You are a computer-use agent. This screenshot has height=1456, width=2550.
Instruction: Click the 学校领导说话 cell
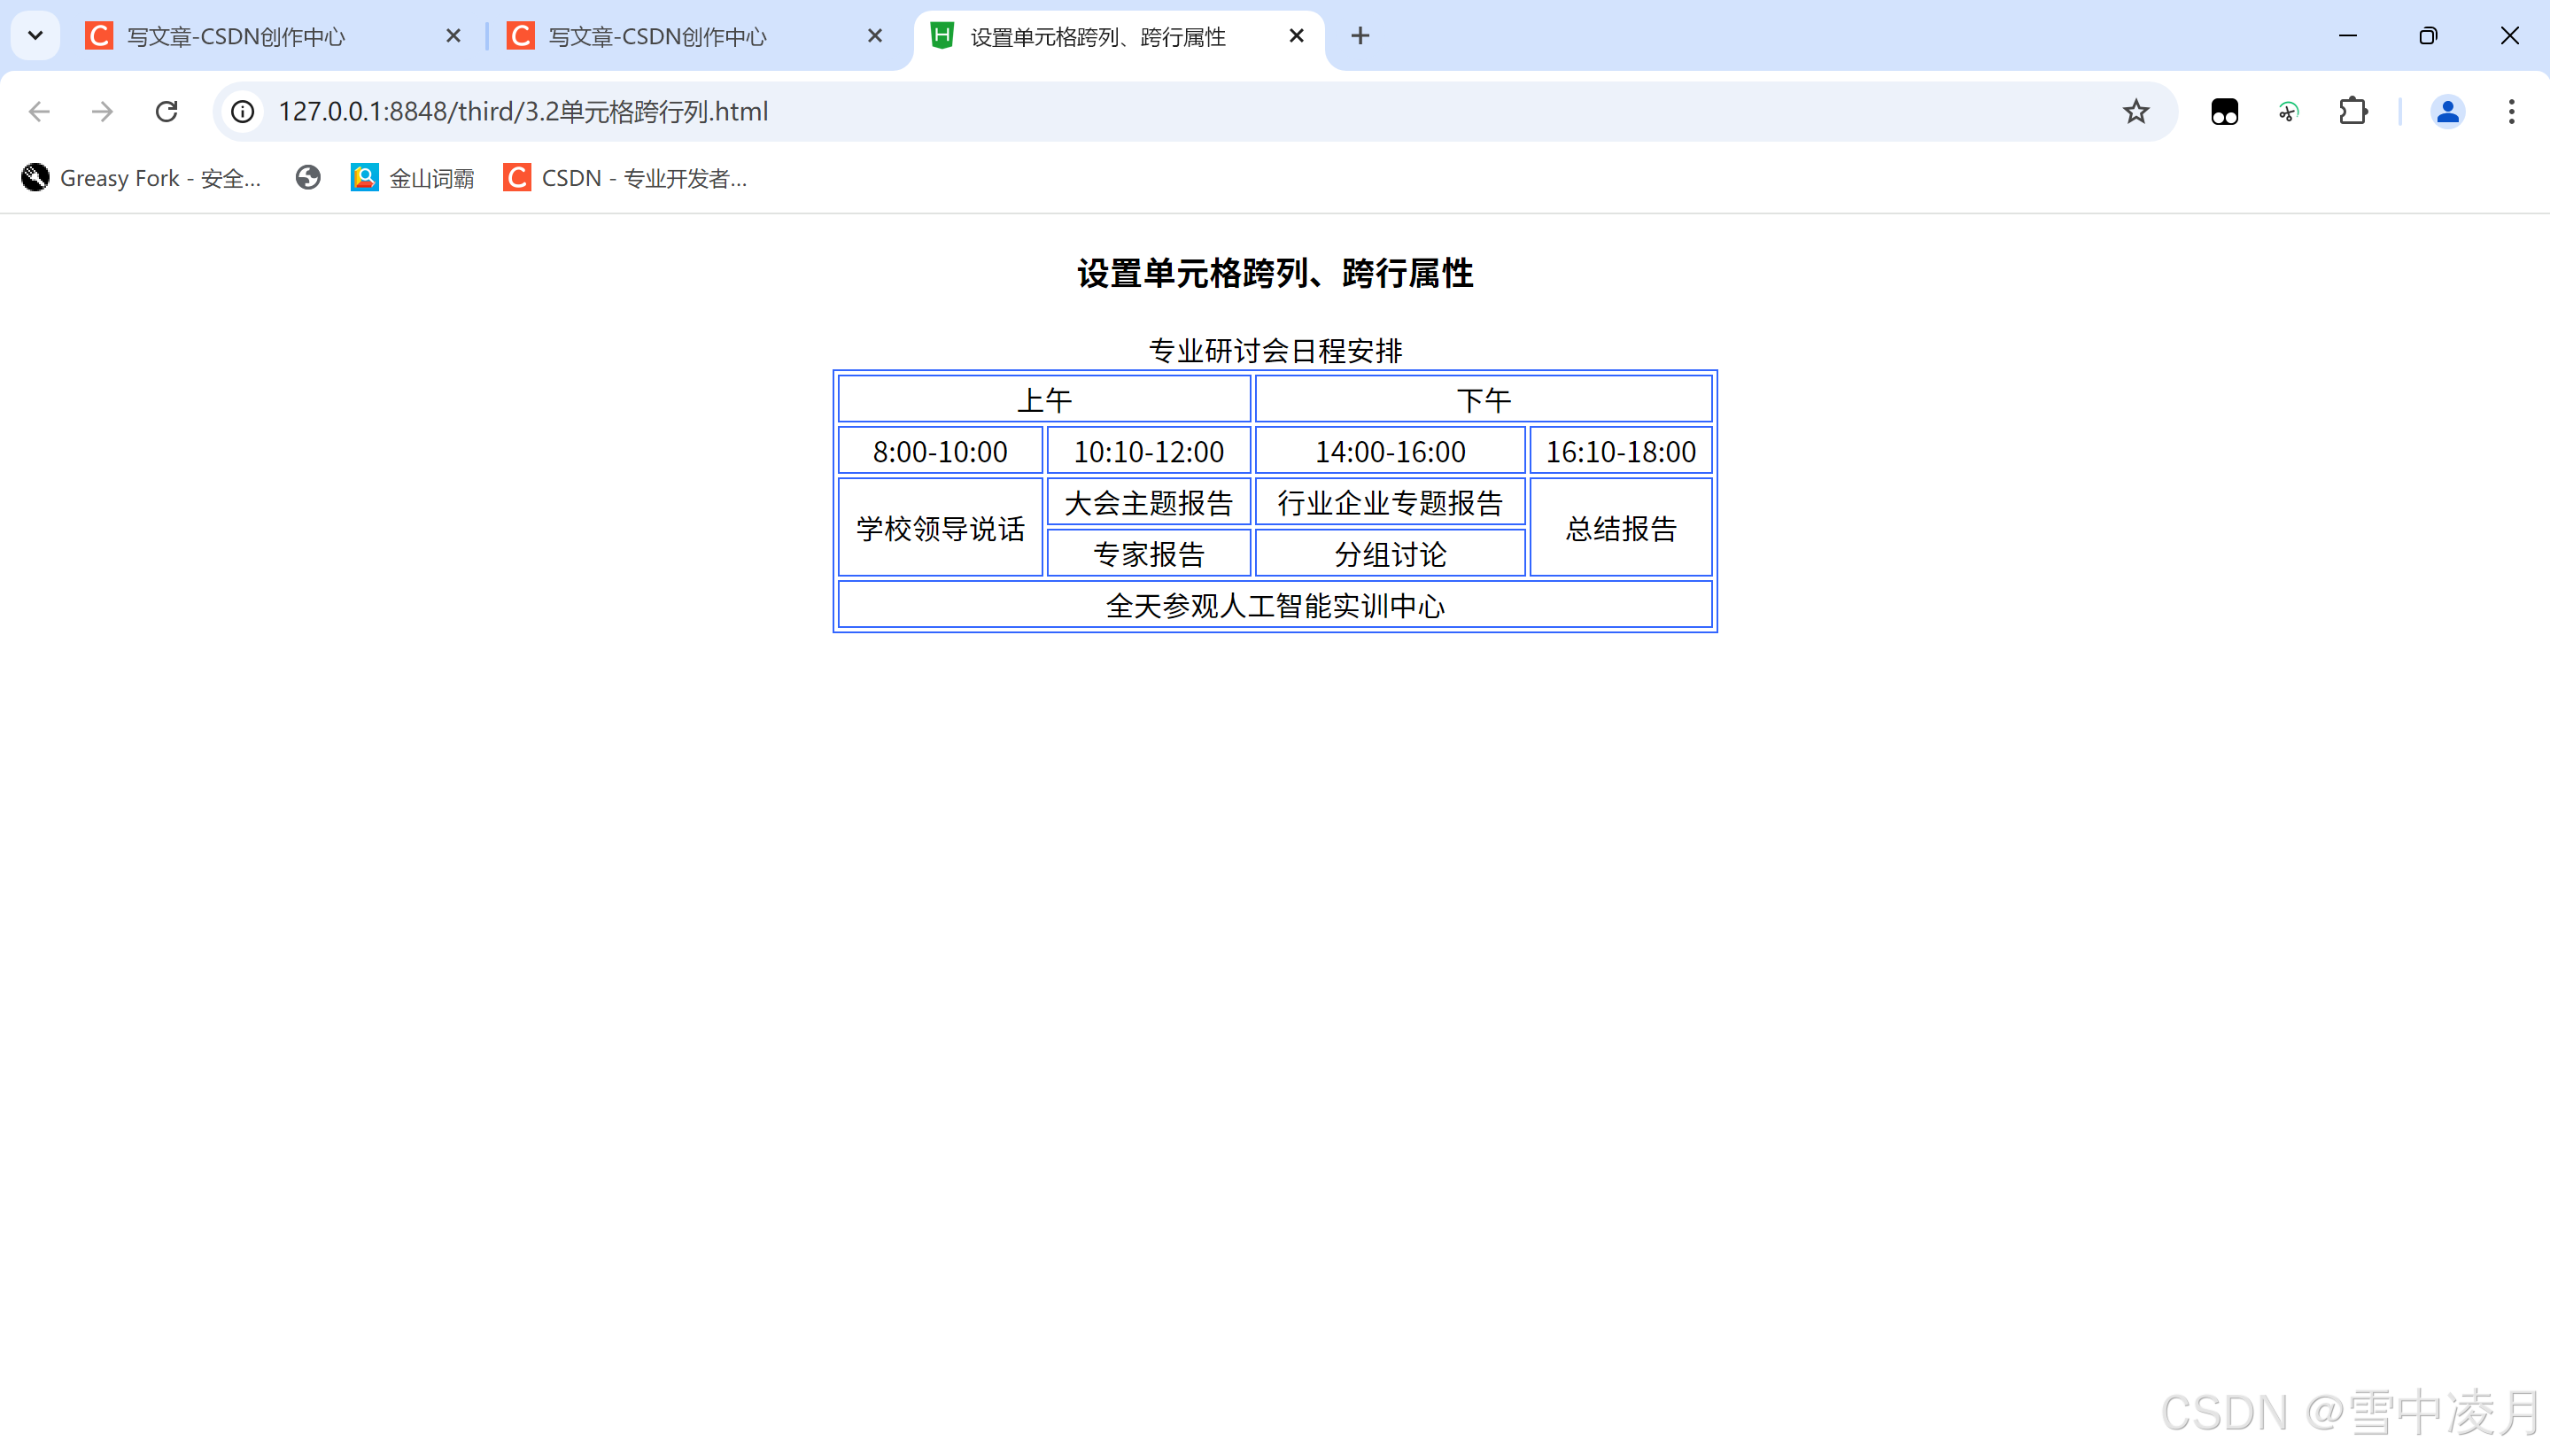940,528
